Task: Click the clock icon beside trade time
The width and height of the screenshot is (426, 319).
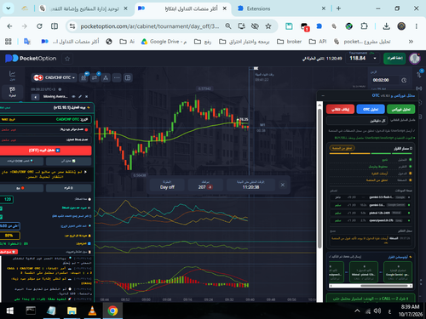Action: tap(404, 80)
